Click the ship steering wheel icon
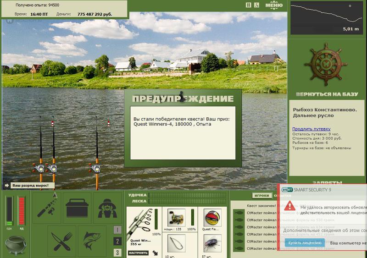This screenshot has width=367, height=258. click(326, 64)
